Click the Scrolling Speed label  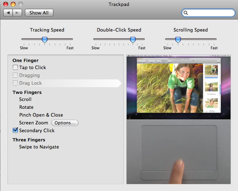191,30
